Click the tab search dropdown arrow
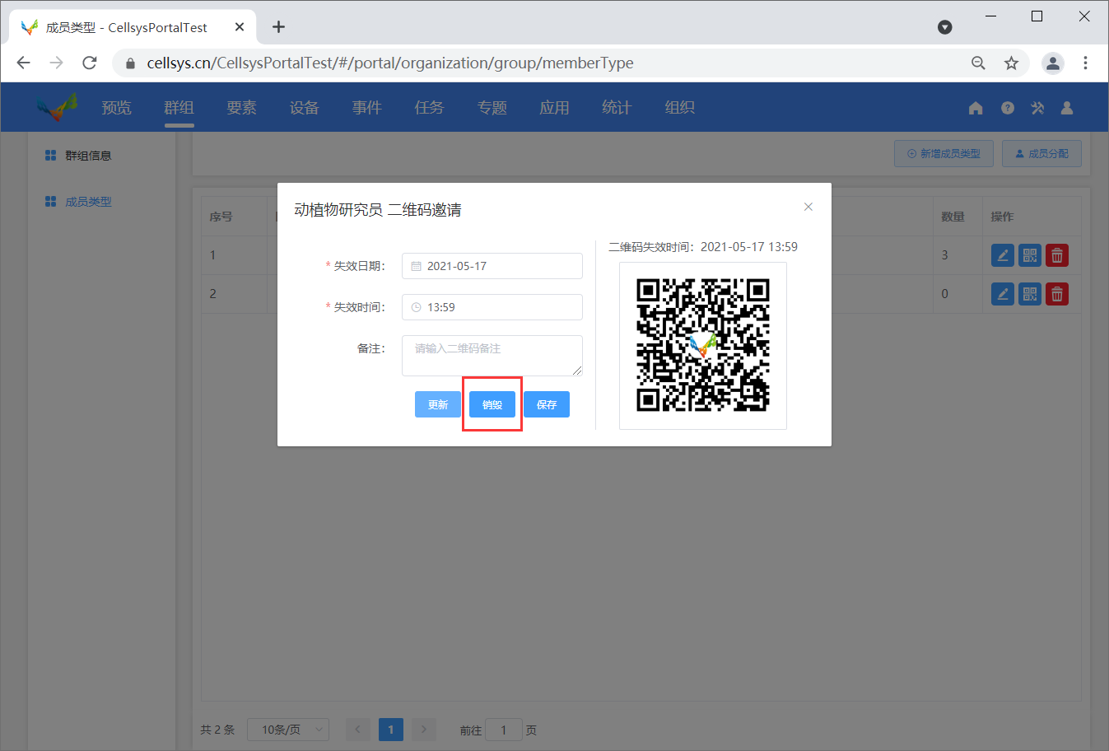1109x751 pixels. tap(945, 27)
